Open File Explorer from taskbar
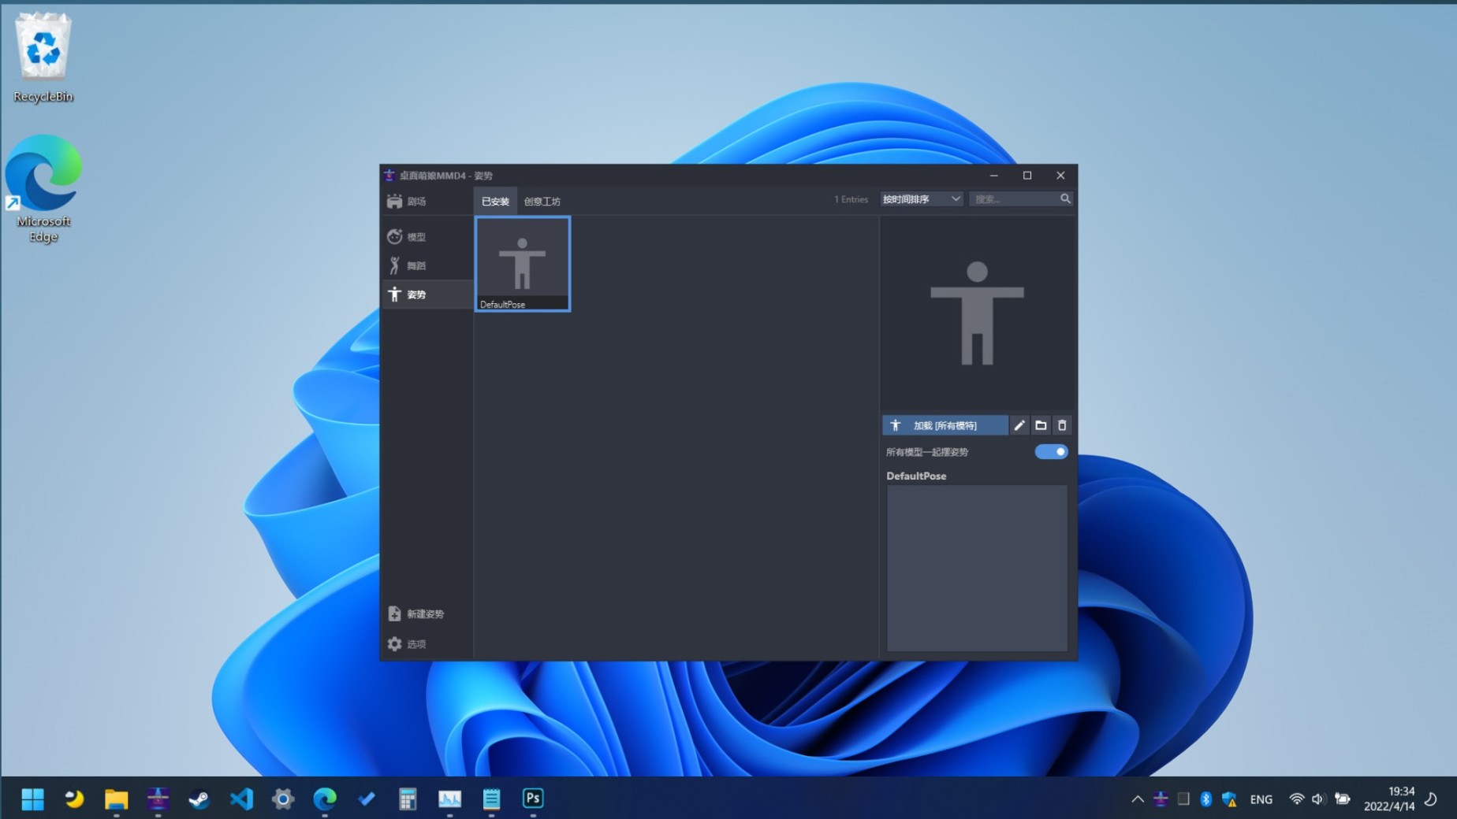This screenshot has width=1457, height=819. point(116,799)
